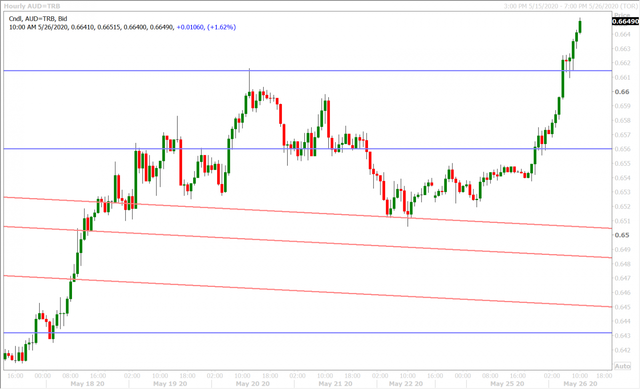Click the 0.644 price axis label
Screen dimensions: 640x389
click(623, 321)
